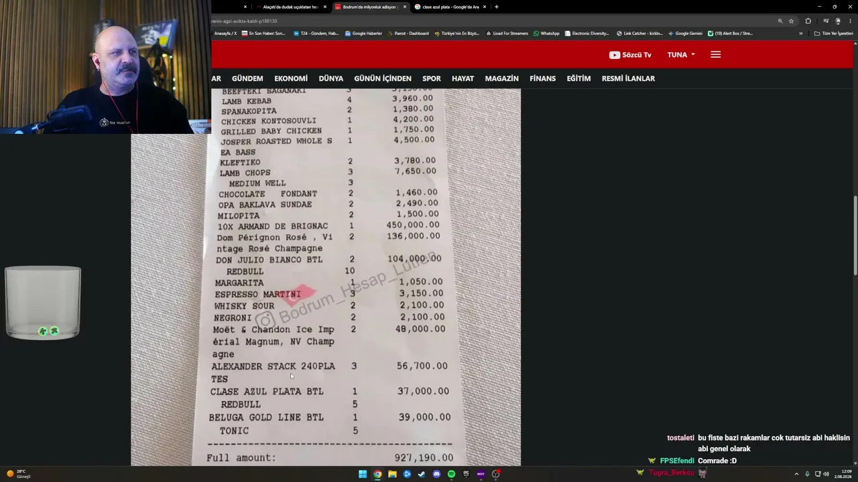Screen dimensions: 858x482
Task: Open the T24 - Gündem bookmark
Action: [x=316, y=33]
